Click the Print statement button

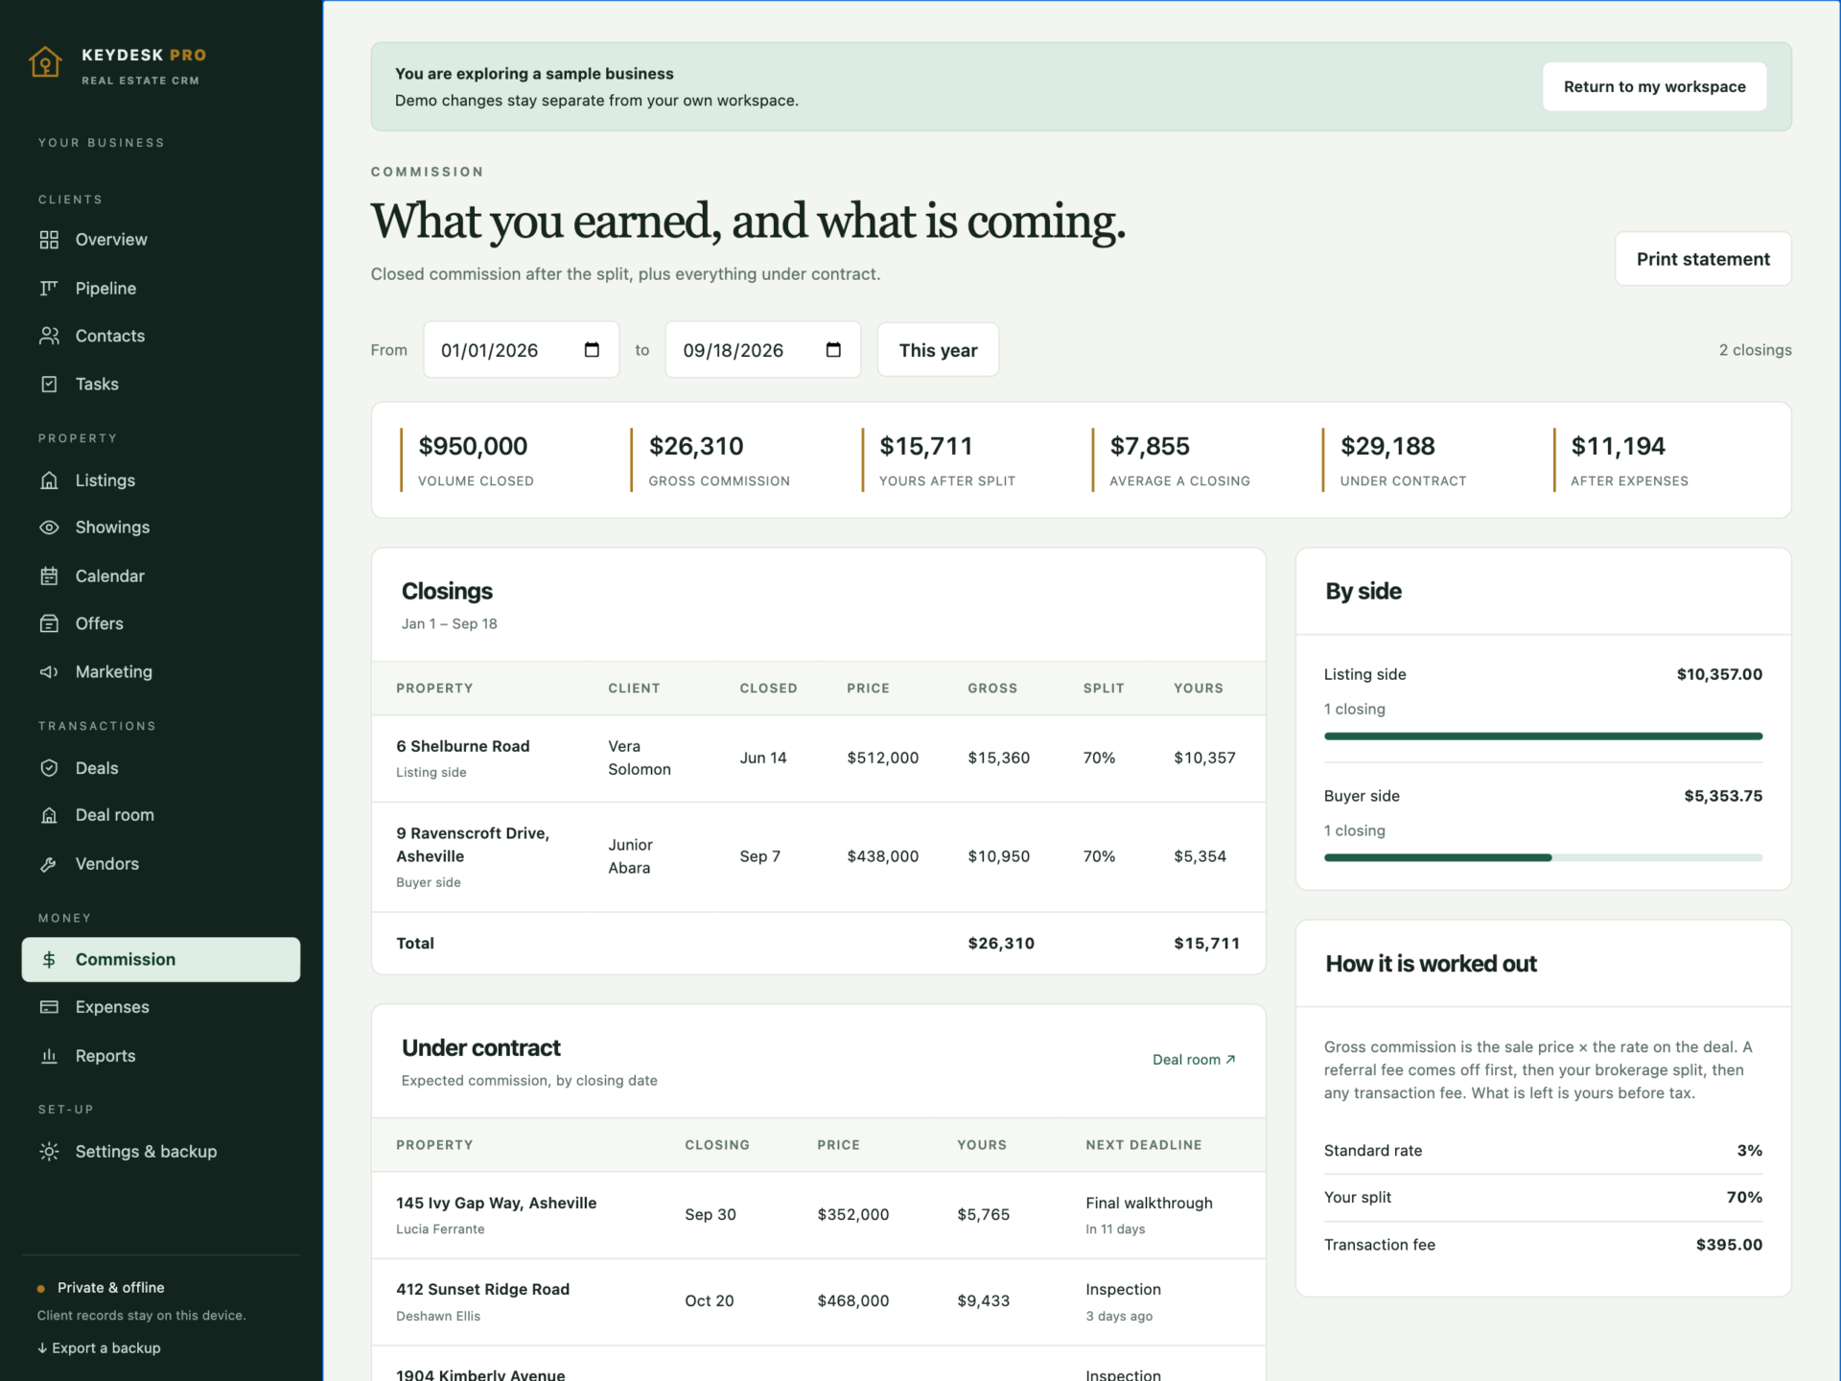pos(1703,259)
